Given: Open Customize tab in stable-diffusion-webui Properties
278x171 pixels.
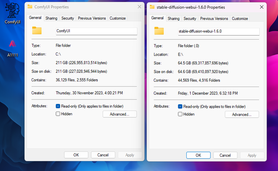Looking at the screenshot, I should click(240, 19).
